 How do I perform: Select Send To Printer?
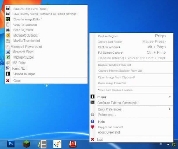(x=23, y=30)
